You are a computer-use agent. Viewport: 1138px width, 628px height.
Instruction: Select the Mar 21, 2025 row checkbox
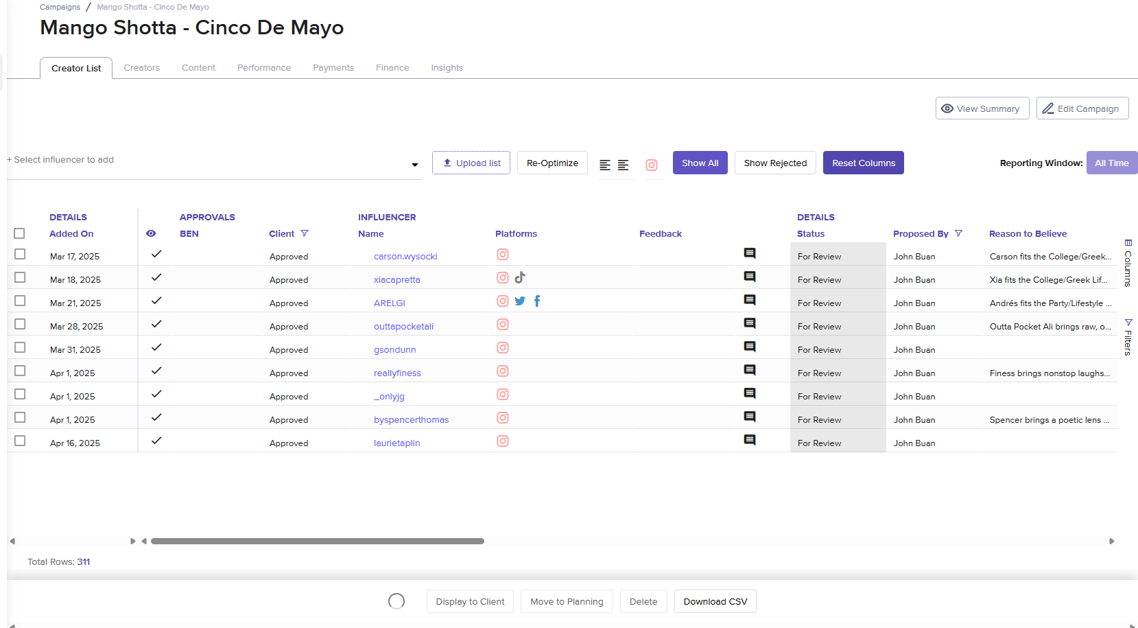(20, 301)
